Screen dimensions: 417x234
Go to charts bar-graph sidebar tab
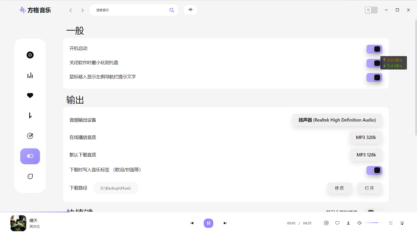[30, 75]
